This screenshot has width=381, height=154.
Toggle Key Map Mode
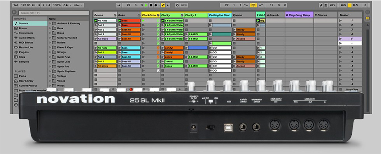coord(333,5)
